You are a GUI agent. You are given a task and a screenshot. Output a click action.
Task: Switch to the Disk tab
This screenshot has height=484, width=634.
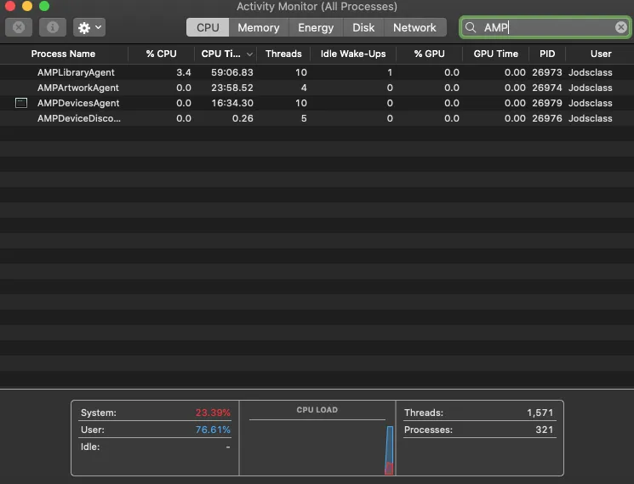363,27
